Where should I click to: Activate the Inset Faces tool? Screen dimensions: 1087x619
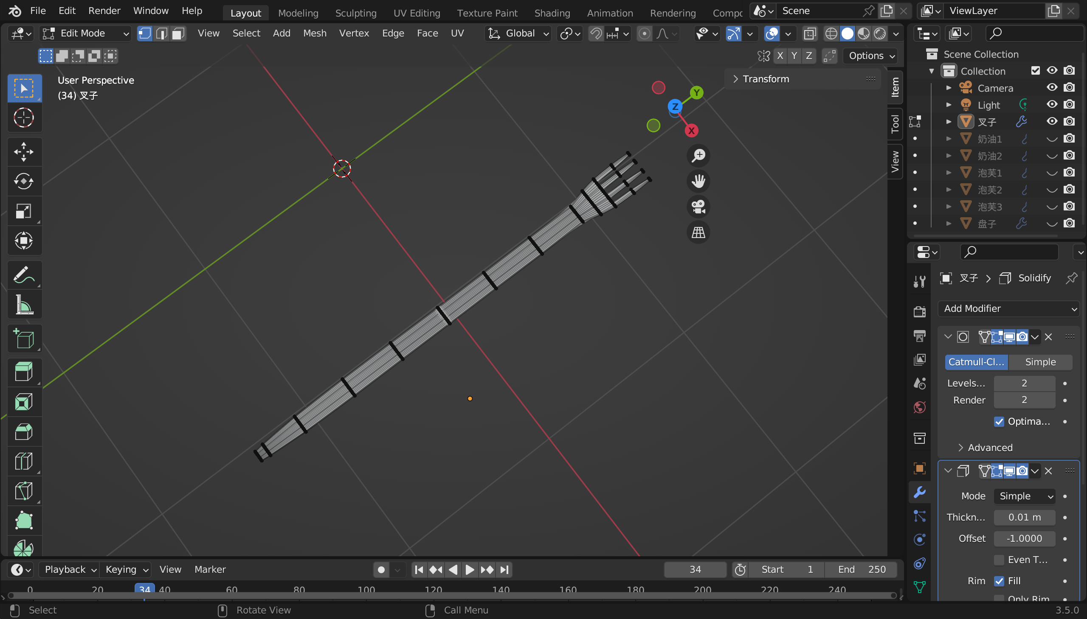24,402
